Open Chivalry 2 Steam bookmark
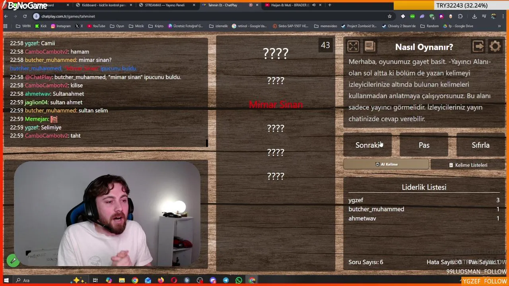 click(x=398, y=26)
